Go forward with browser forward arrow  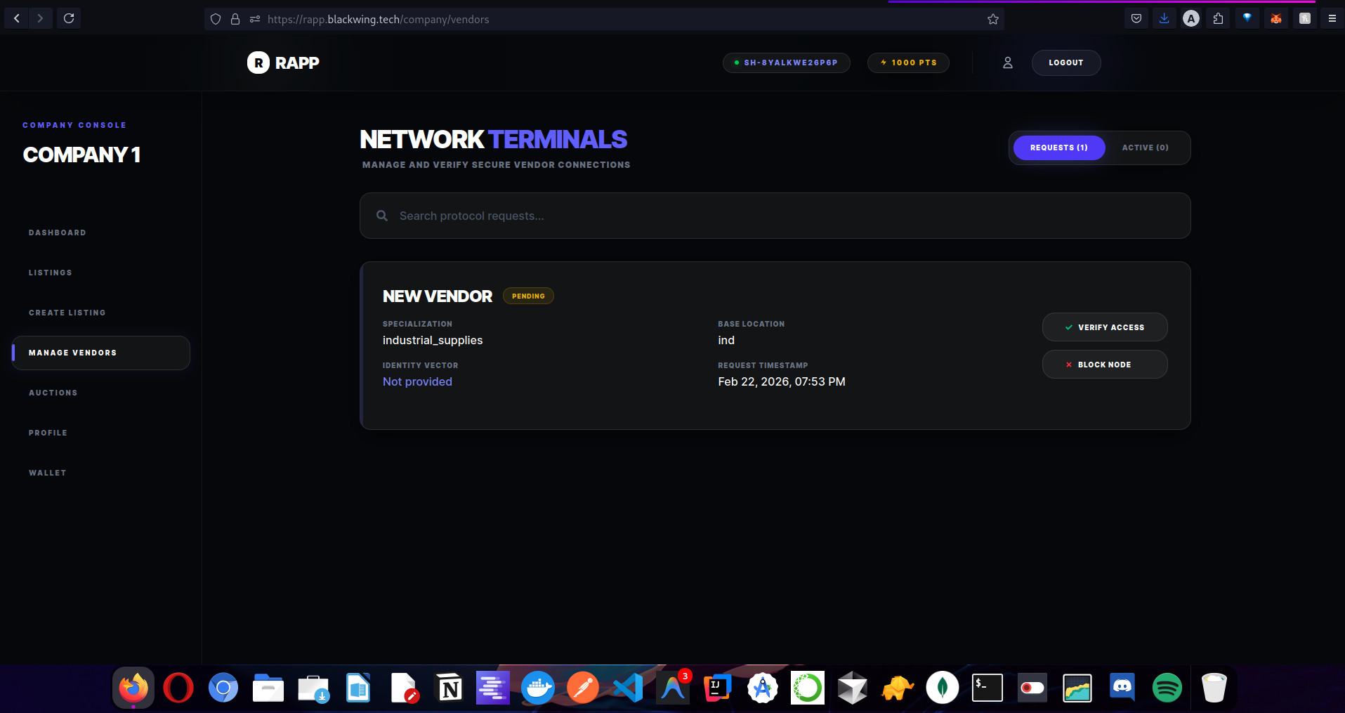pyautogui.click(x=41, y=18)
